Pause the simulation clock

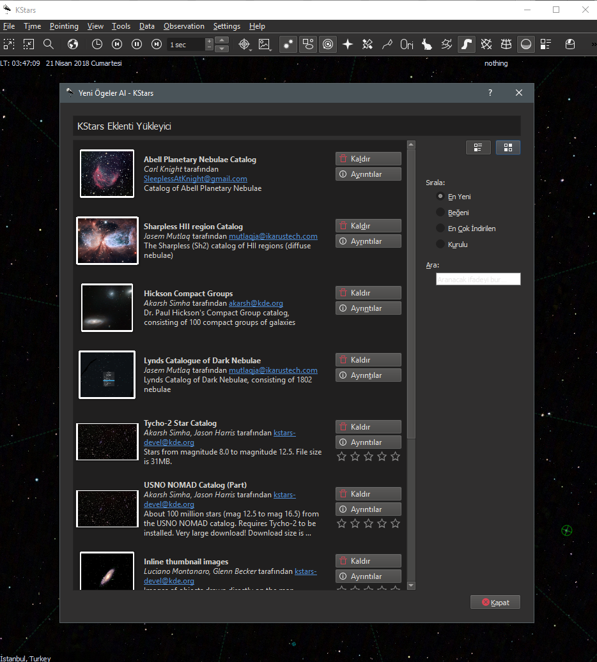137,44
